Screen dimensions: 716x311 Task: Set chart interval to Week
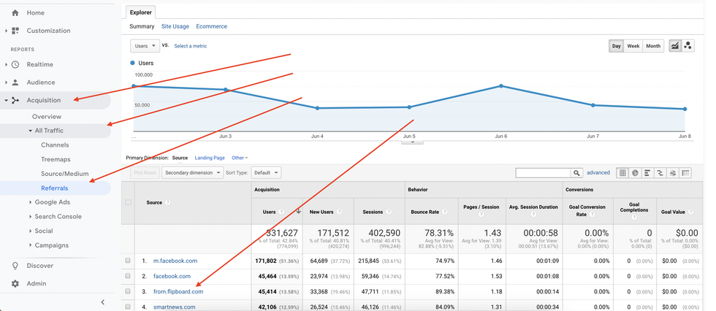coord(633,46)
